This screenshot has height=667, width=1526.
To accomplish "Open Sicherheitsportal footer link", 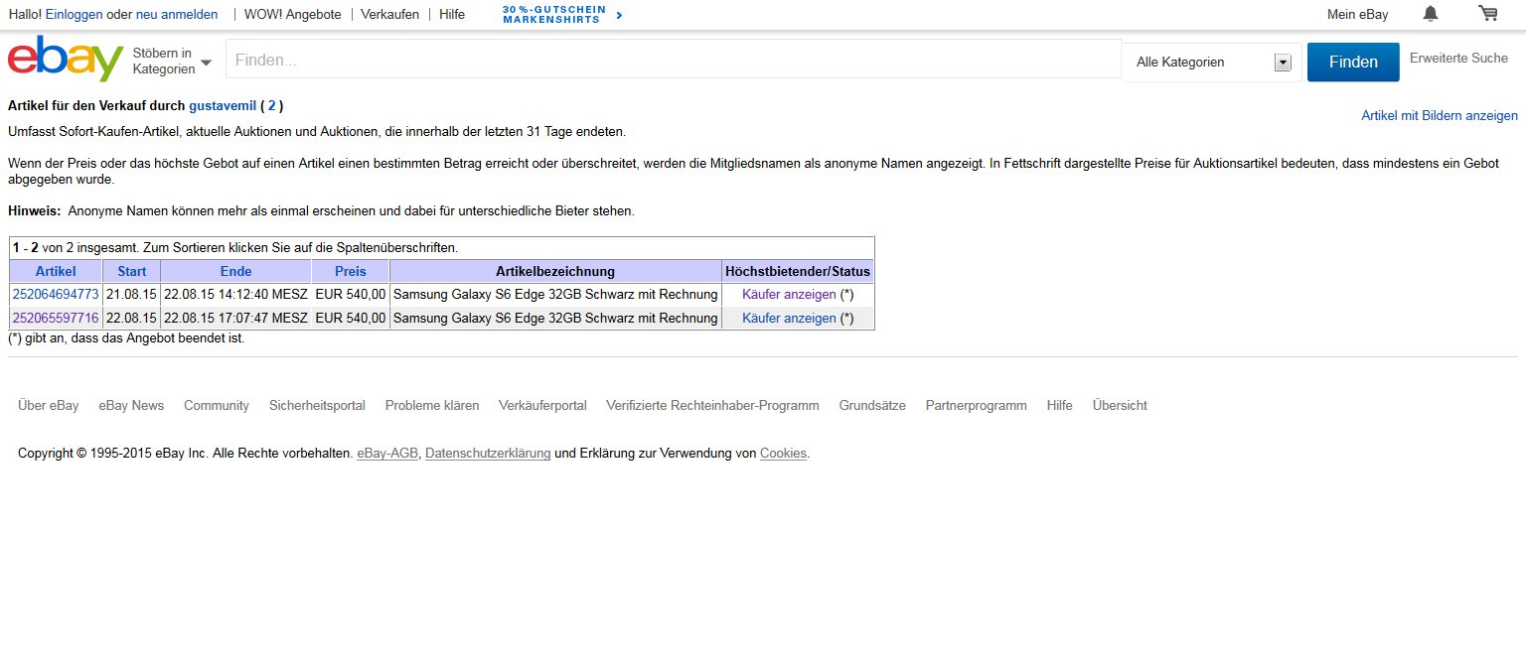I will point(317,406).
